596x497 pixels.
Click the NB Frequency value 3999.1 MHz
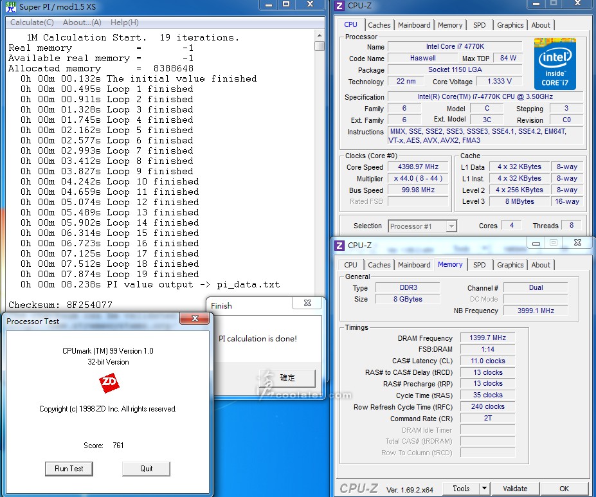536,311
